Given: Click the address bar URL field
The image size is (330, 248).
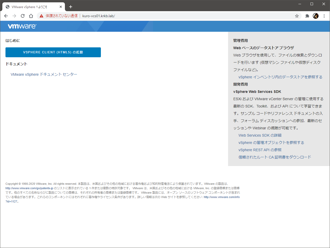Looking at the screenshot, I should 182,16.
